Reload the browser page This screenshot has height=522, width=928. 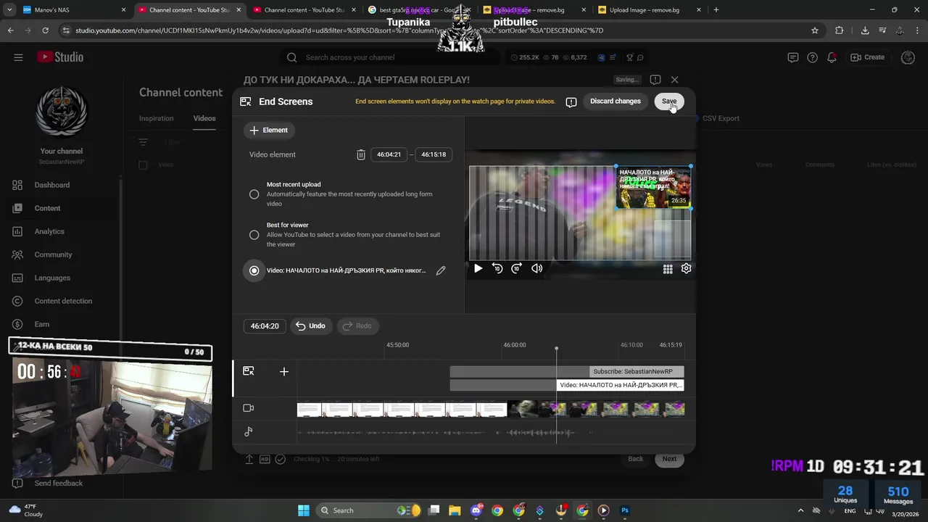[x=45, y=30]
